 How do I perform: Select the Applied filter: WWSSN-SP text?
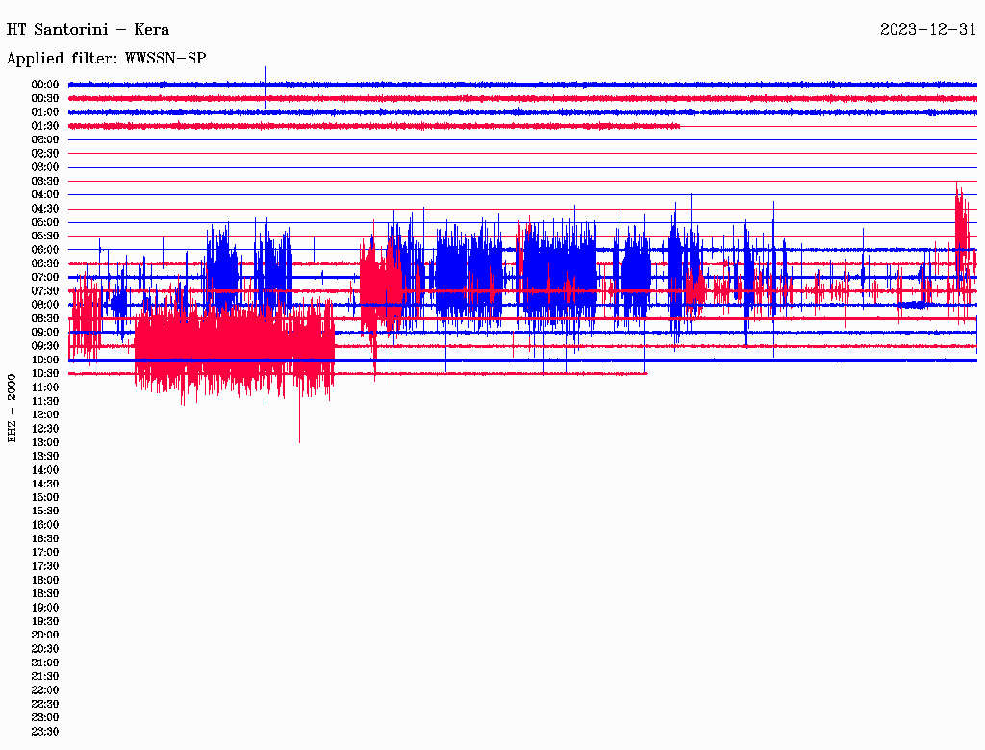106,59
